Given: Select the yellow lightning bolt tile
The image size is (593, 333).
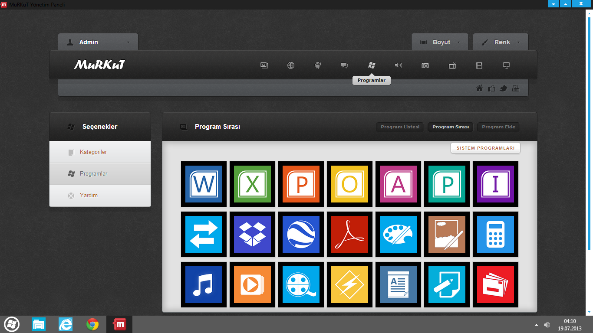Looking at the screenshot, I should click(349, 285).
